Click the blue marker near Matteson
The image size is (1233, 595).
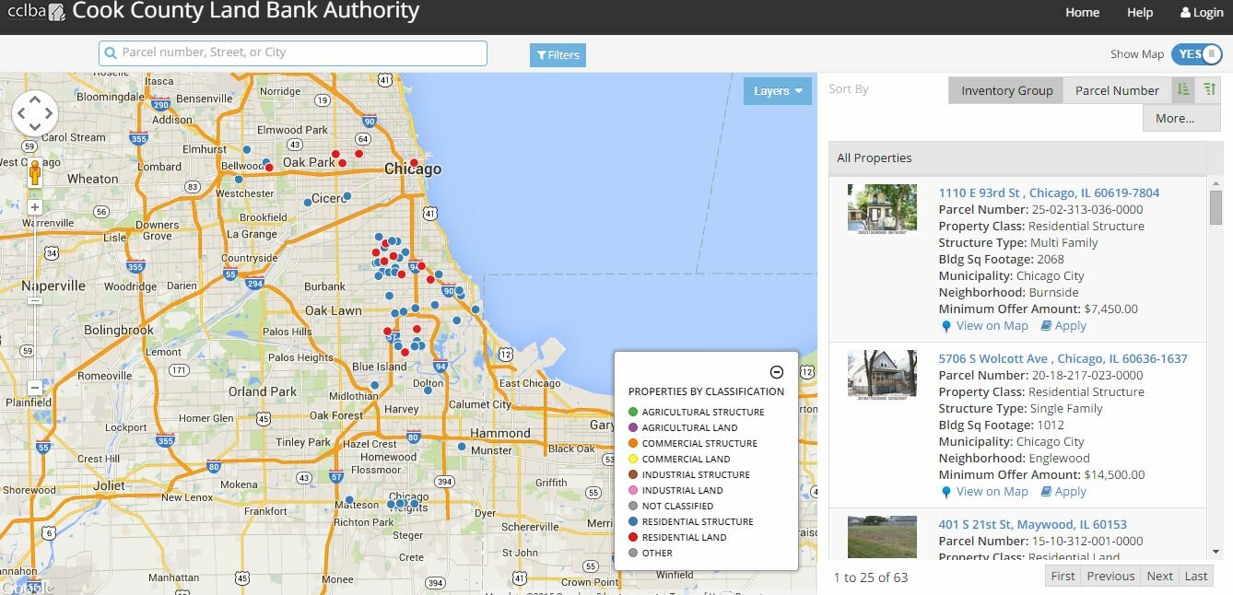pyautogui.click(x=348, y=499)
